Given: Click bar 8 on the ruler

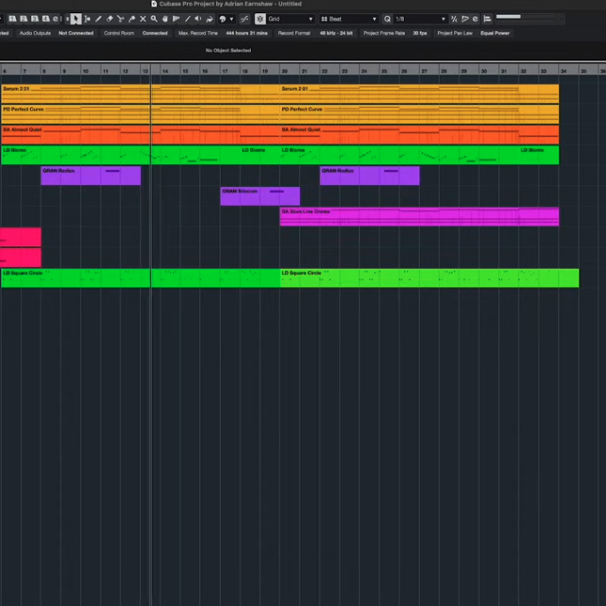Looking at the screenshot, I should tap(44, 71).
